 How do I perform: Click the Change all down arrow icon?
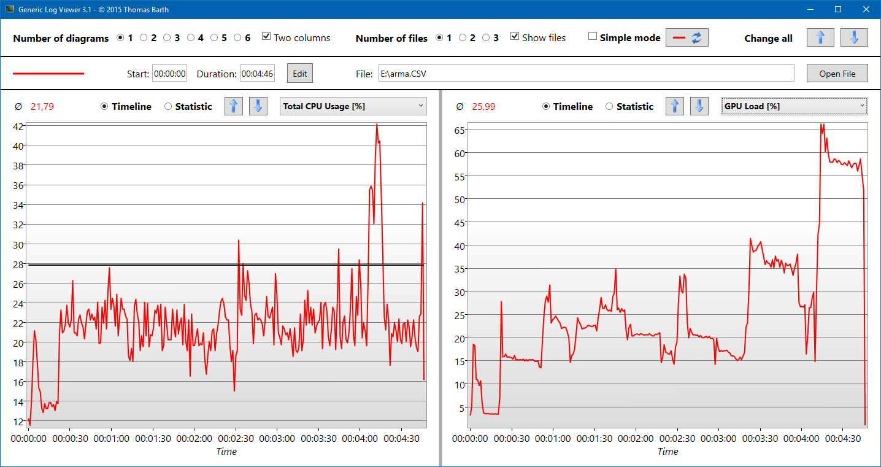(x=854, y=37)
